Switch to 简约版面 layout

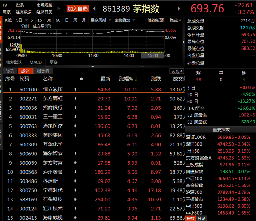pos(156,20)
